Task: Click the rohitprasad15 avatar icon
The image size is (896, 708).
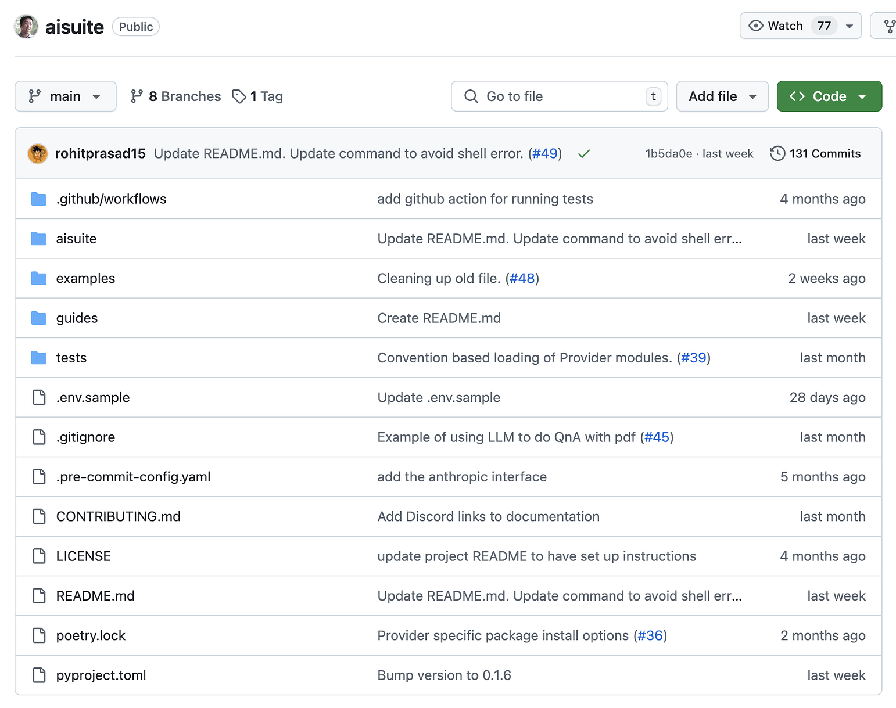Action: point(38,154)
